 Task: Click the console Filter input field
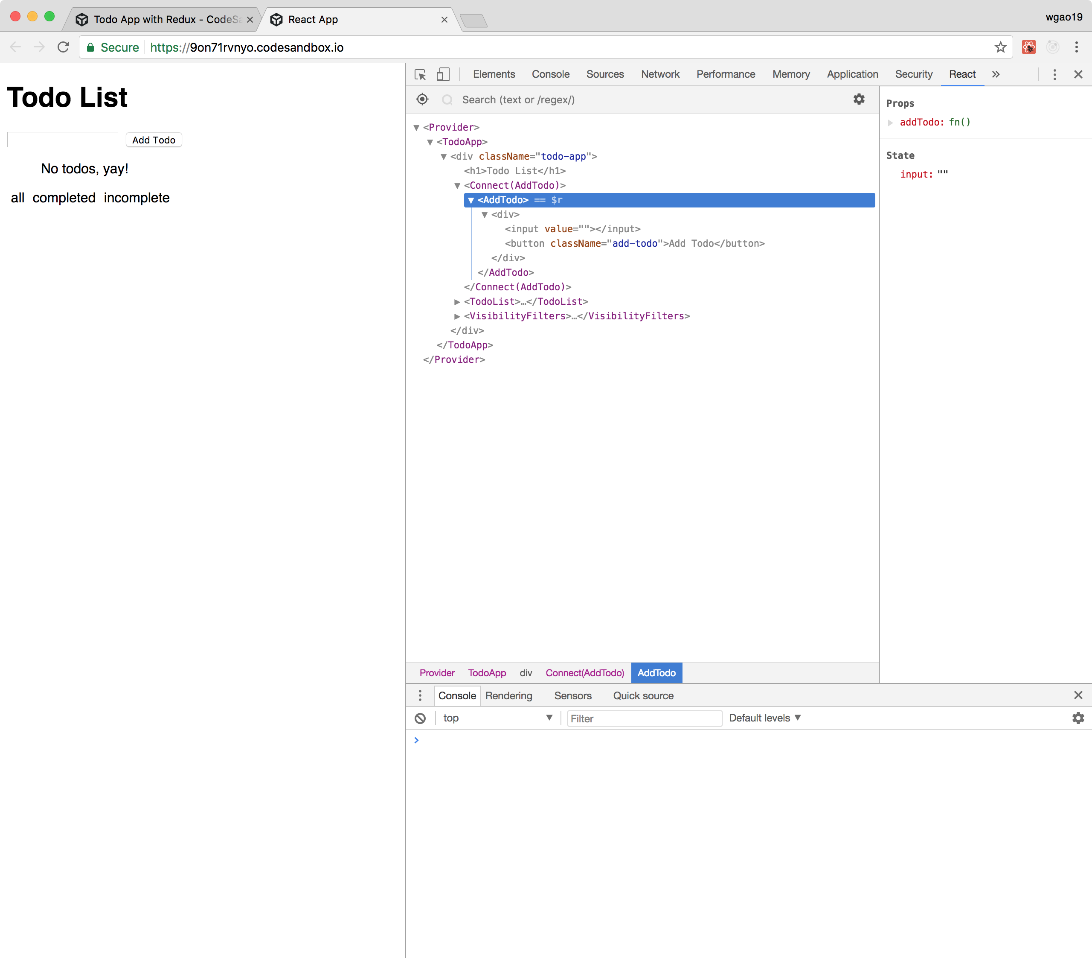click(x=644, y=718)
